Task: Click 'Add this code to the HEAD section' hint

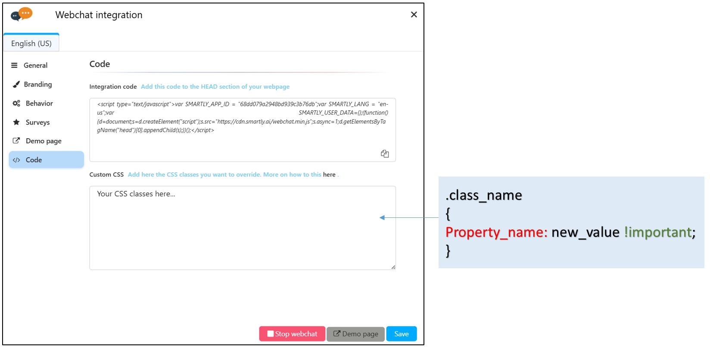Action: (x=215, y=87)
